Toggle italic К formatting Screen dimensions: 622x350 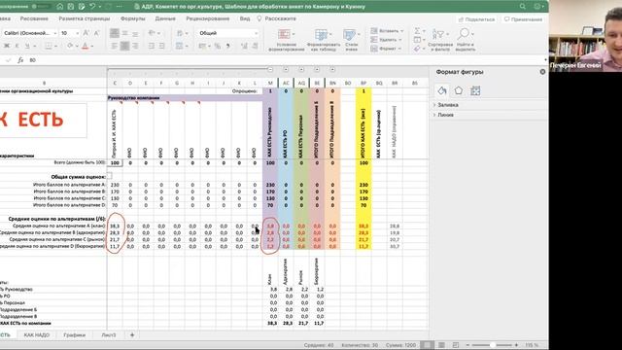[17, 46]
